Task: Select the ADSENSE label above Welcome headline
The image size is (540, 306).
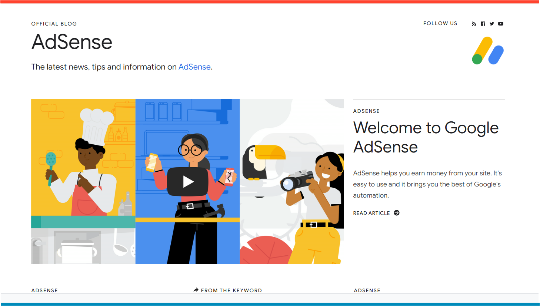Action: [x=366, y=111]
